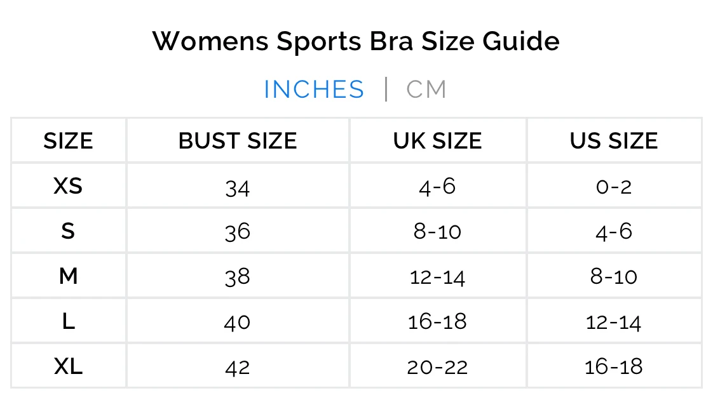Select the SIZE column header
Image resolution: width=713 pixels, height=400 pixels.
pyautogui.click(x=68, y=141)
